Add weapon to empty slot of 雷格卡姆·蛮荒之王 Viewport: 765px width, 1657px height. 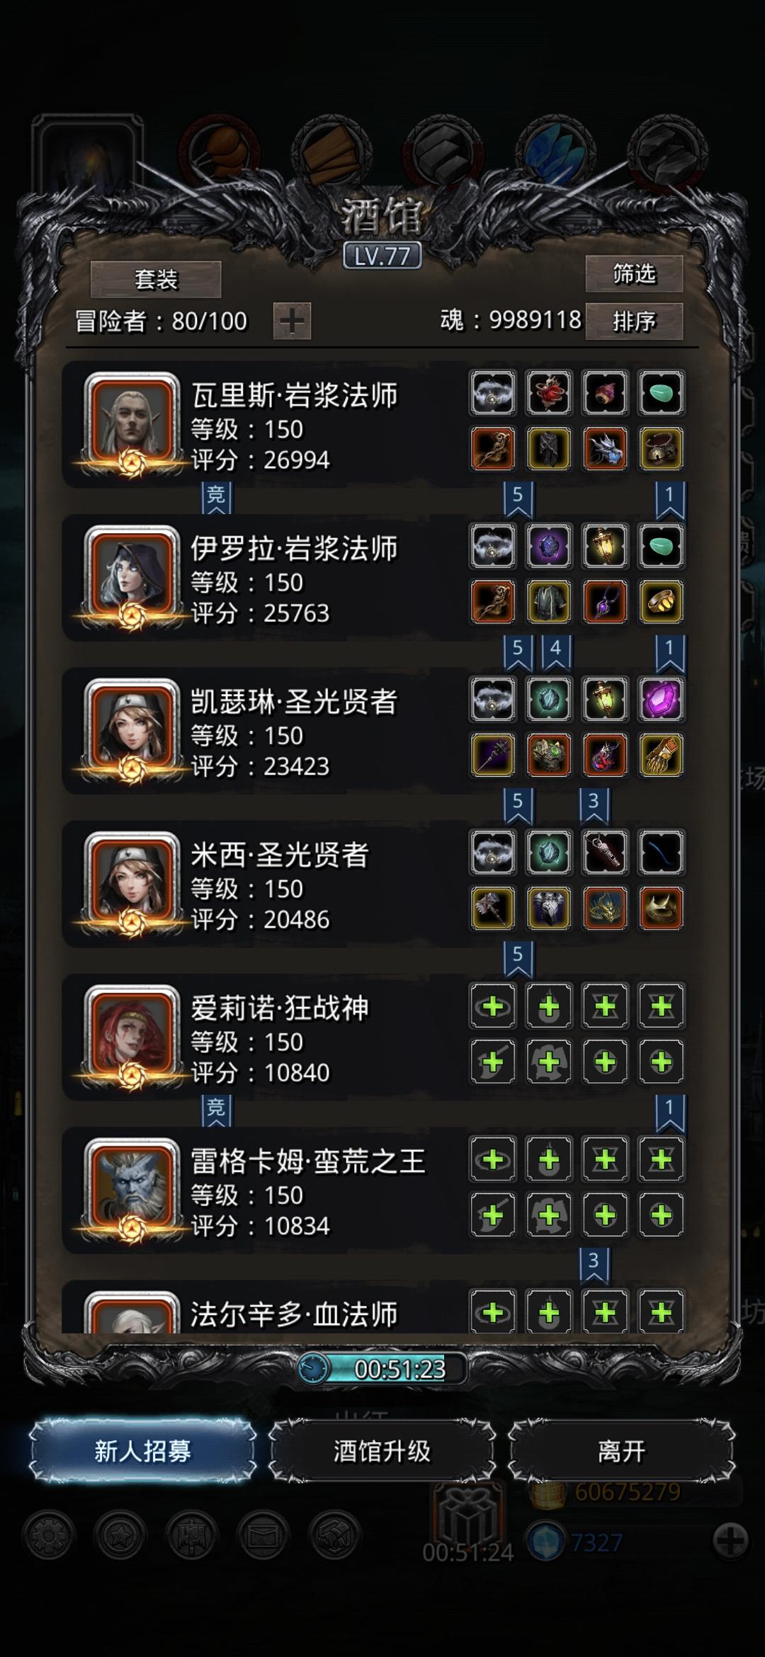click(x=493, y=1215)
